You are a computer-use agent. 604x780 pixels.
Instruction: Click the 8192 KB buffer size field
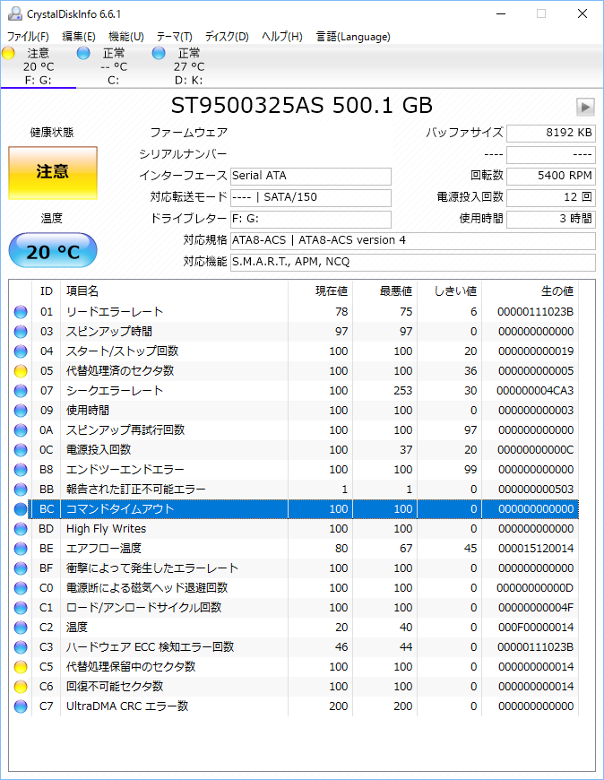coord(551,134)
